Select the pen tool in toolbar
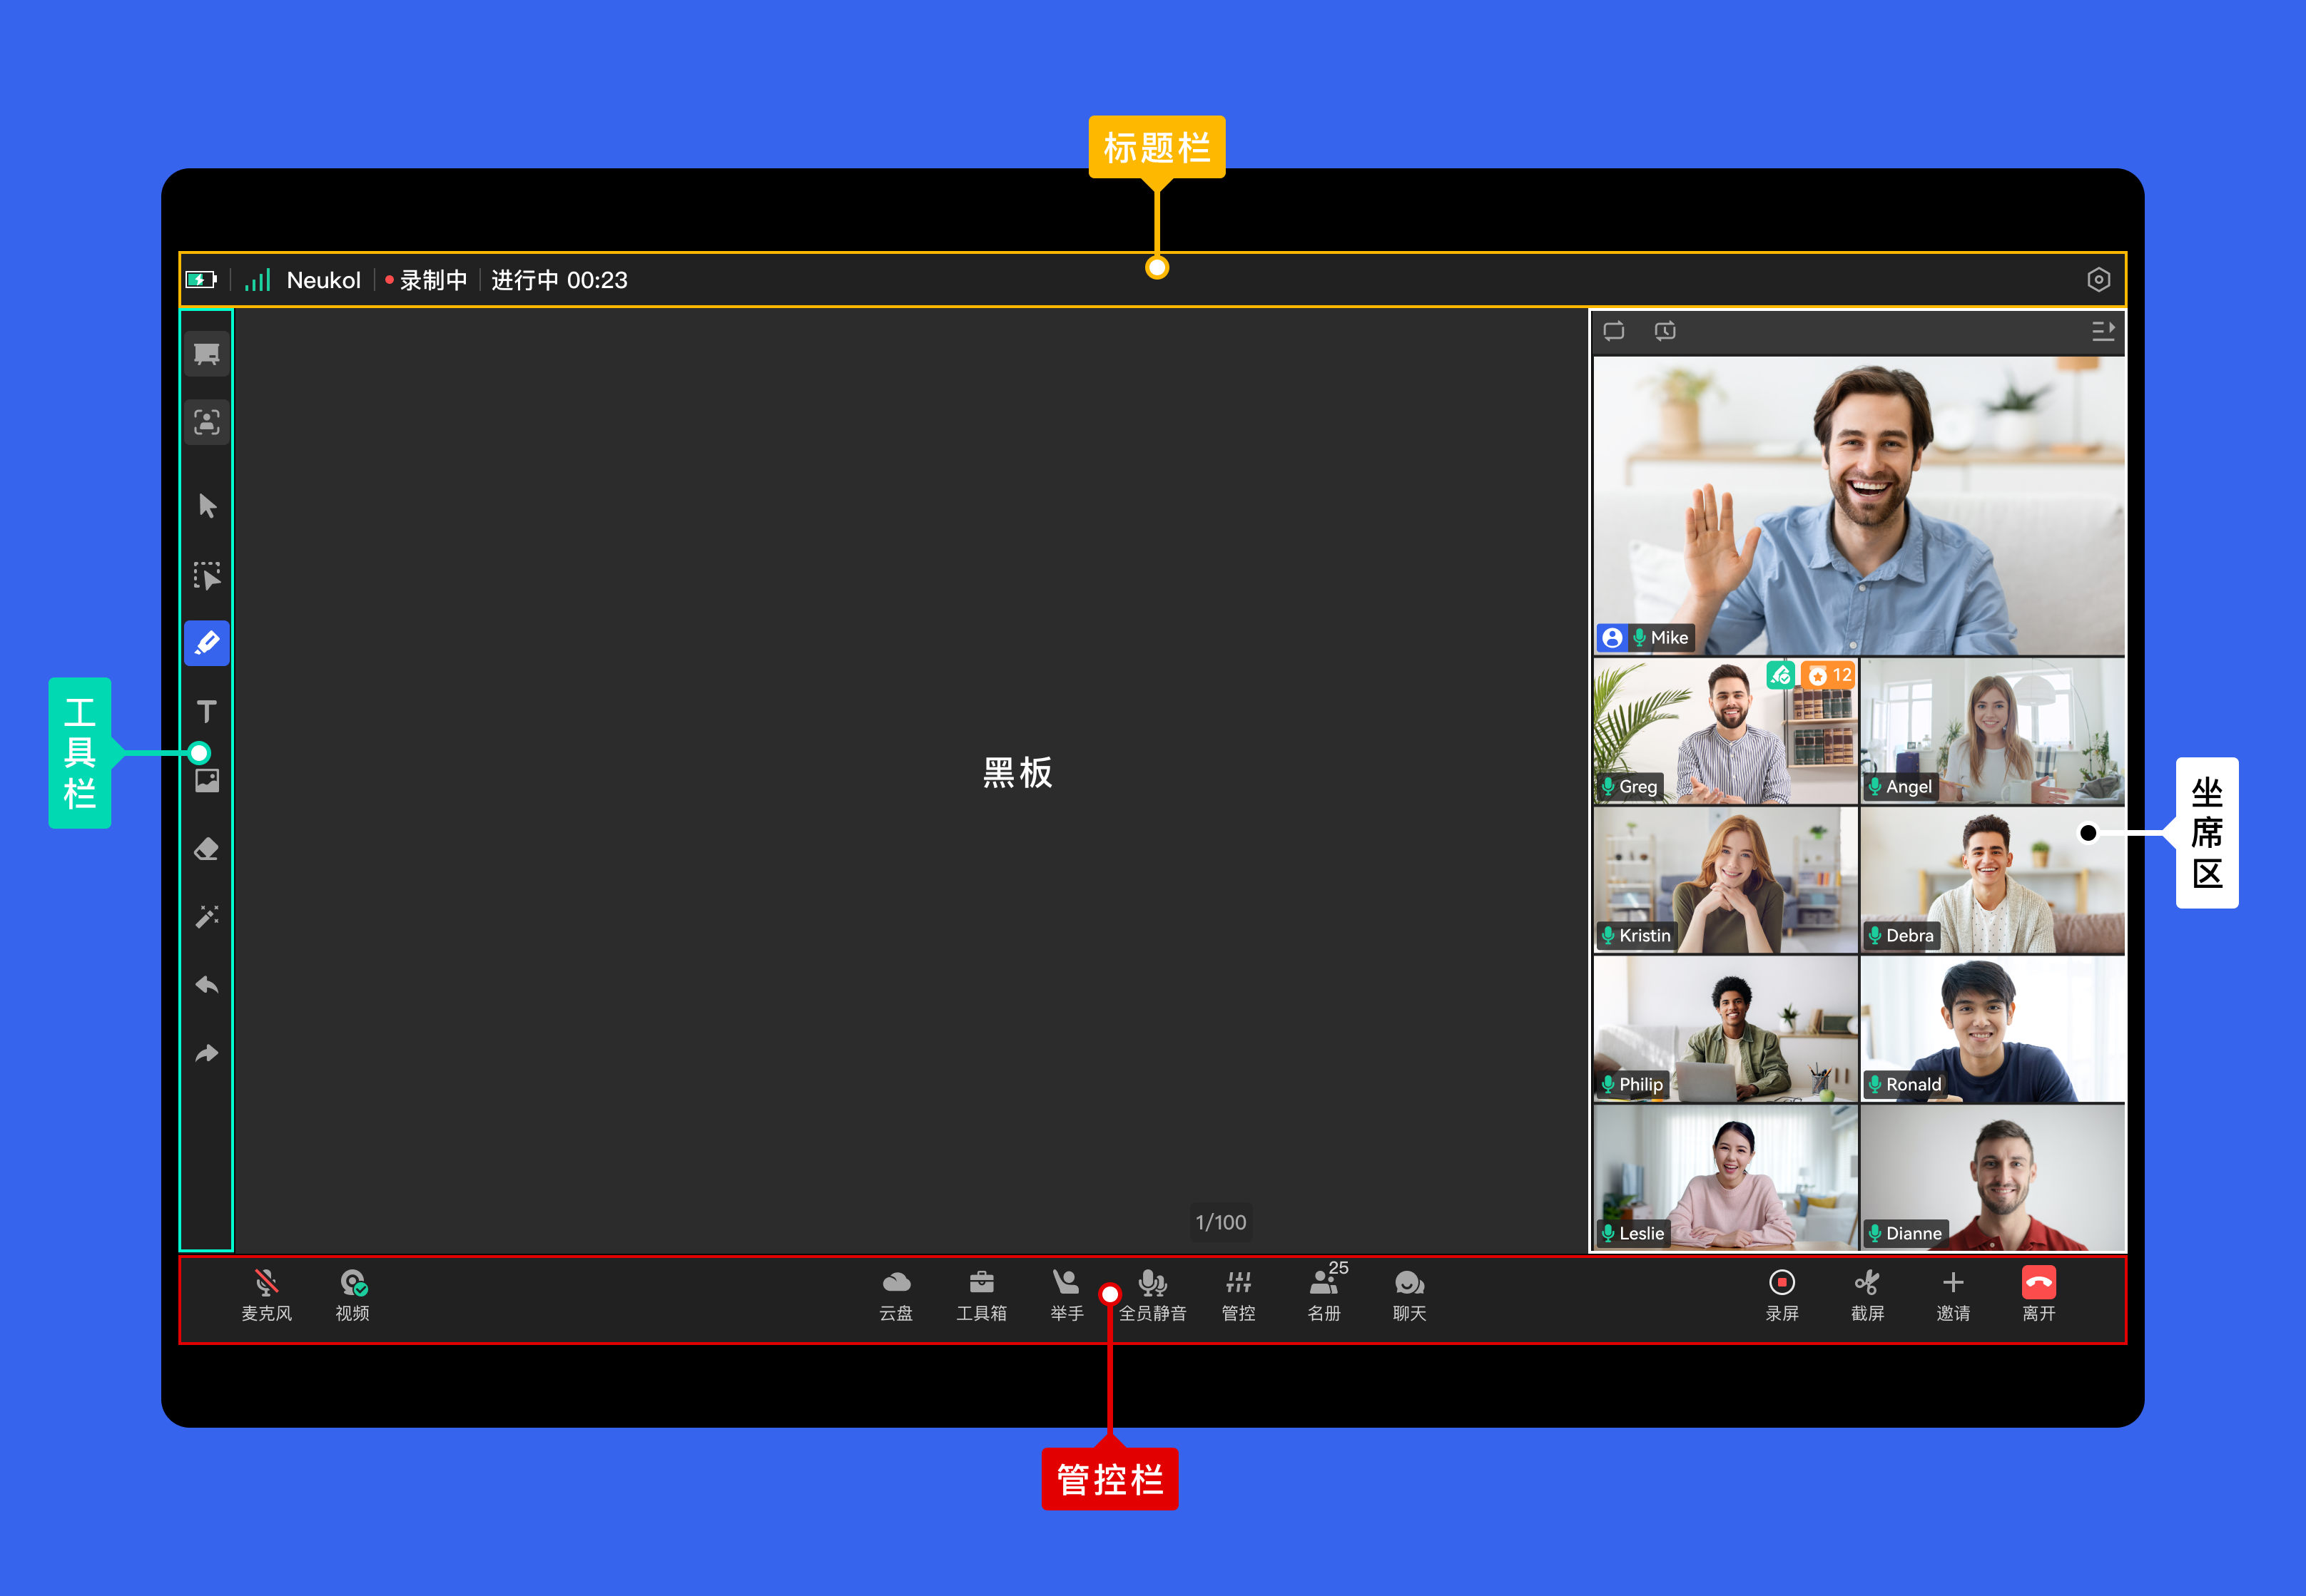2306x1596 pixels. [206, 643]
